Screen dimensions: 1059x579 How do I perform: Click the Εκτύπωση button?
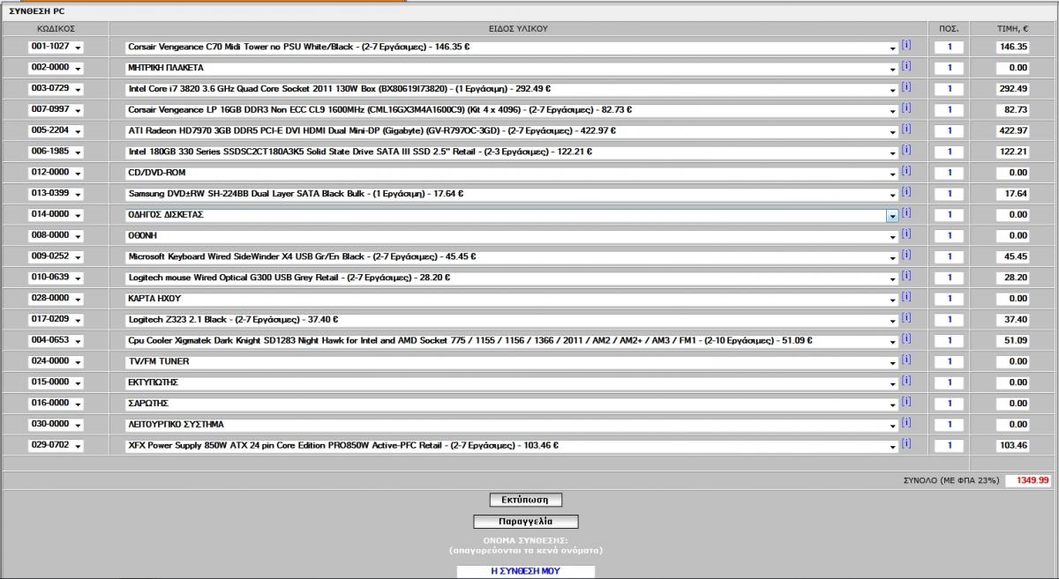[x=525, y=501]
